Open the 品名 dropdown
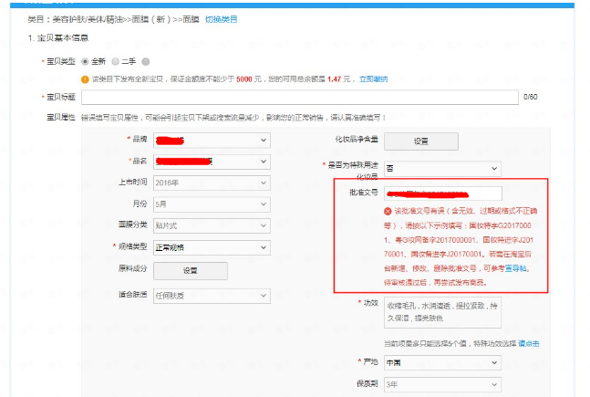 (212, 161)
